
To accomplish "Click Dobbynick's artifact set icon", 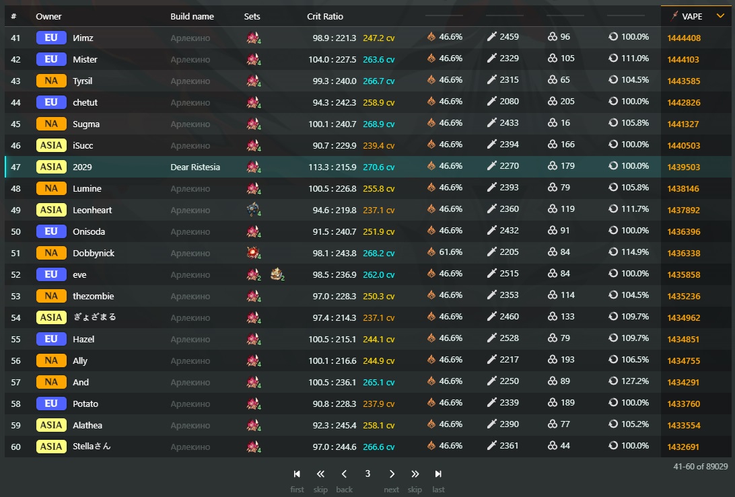I will click(252, 253).
